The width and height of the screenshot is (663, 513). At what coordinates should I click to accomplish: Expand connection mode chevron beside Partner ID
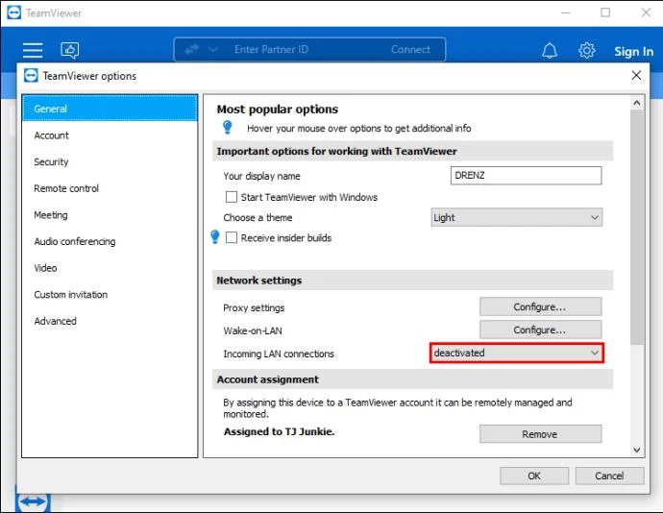pyautogui.click(x=213, y=50)
